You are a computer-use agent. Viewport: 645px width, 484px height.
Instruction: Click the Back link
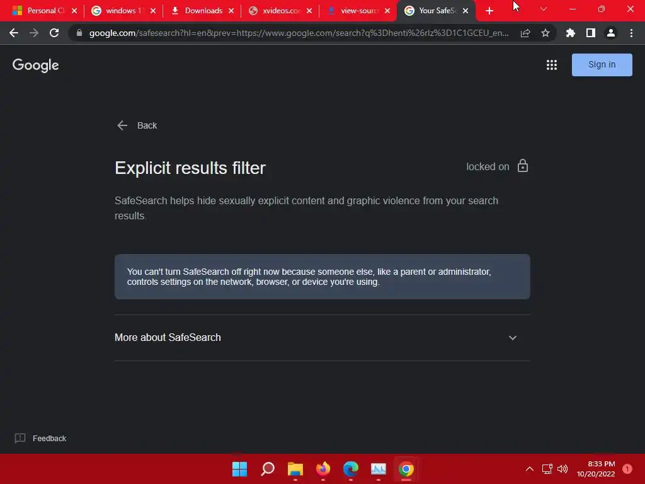click(137, 125)
